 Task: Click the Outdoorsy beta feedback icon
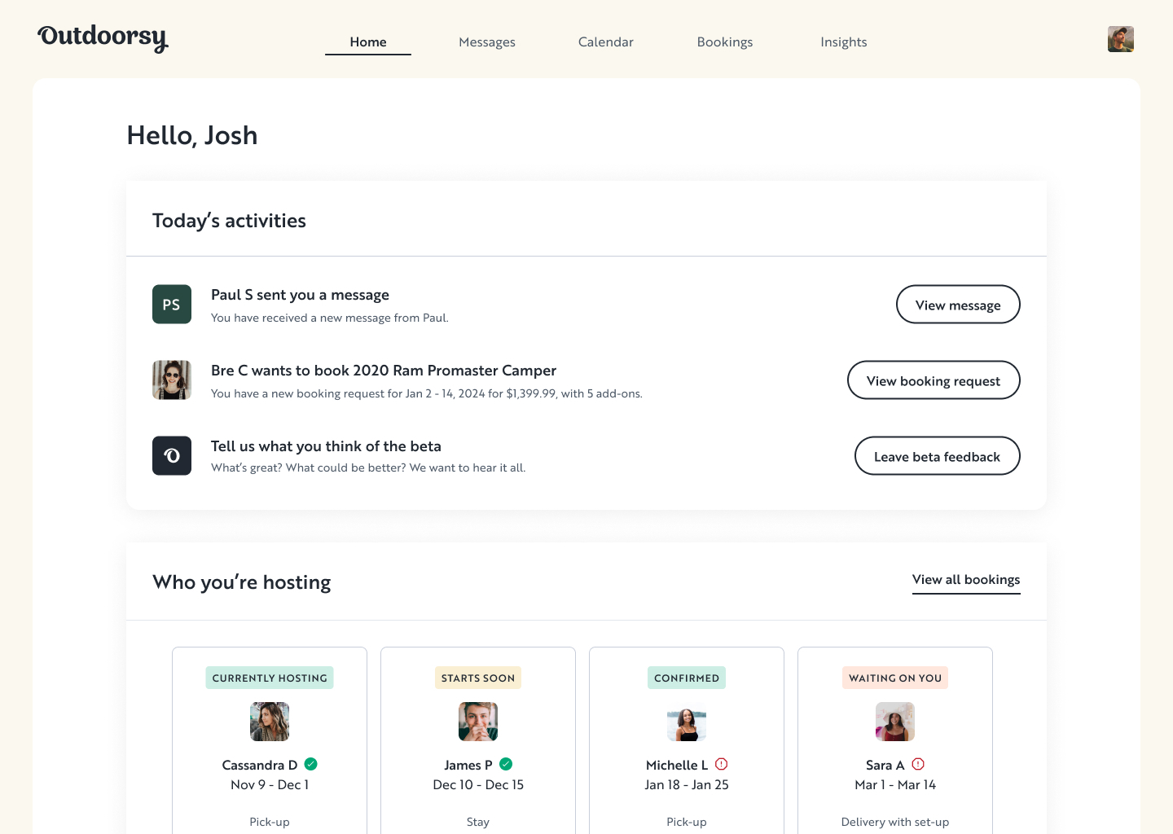172,456
